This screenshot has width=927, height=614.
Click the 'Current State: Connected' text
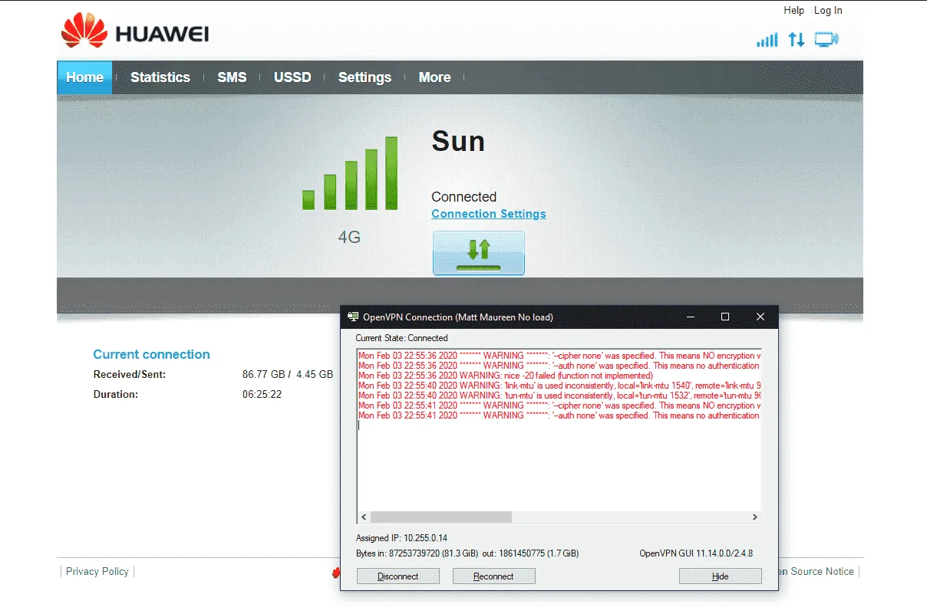point(401,338)
